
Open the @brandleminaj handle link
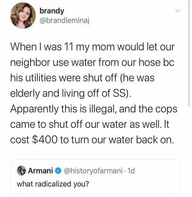pyautogui.click(x=64, y=20)
